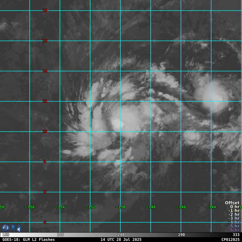Click the GOES-18: GLM L2 Flashes caption
The height and width of the screenshot is (242, 242).
pyautogui.click(x=28, y=240)
